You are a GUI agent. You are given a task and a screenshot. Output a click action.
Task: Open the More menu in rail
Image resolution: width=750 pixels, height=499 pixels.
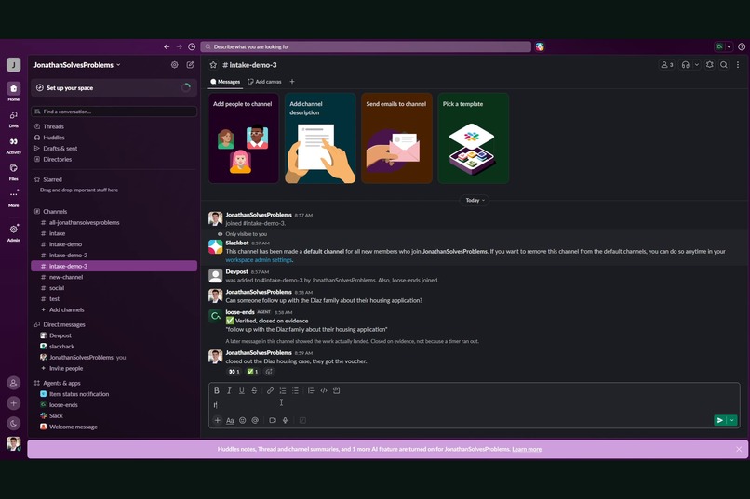(x=13, y=198)
